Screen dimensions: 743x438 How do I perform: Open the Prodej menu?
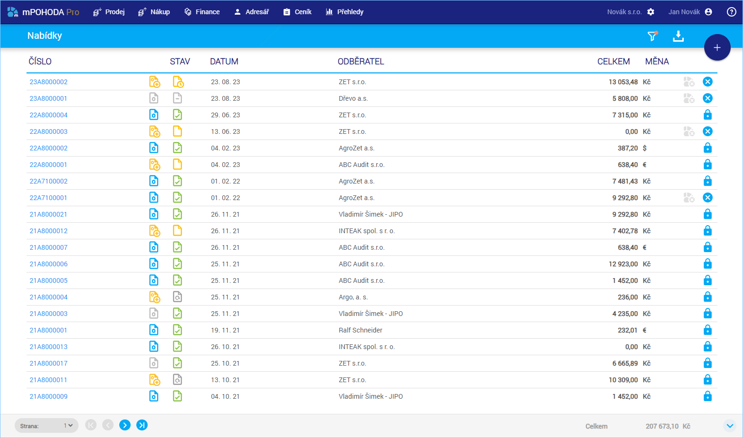pos(108,12)
